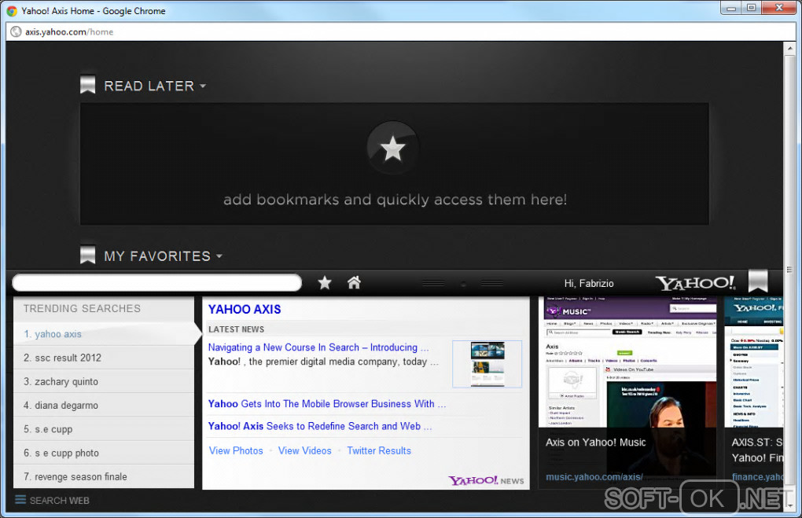Click the bookmark ribbon icon beside Yahoo! logo
The height and width of the screenshot is (518, 802).
click(x=758, y=281)
